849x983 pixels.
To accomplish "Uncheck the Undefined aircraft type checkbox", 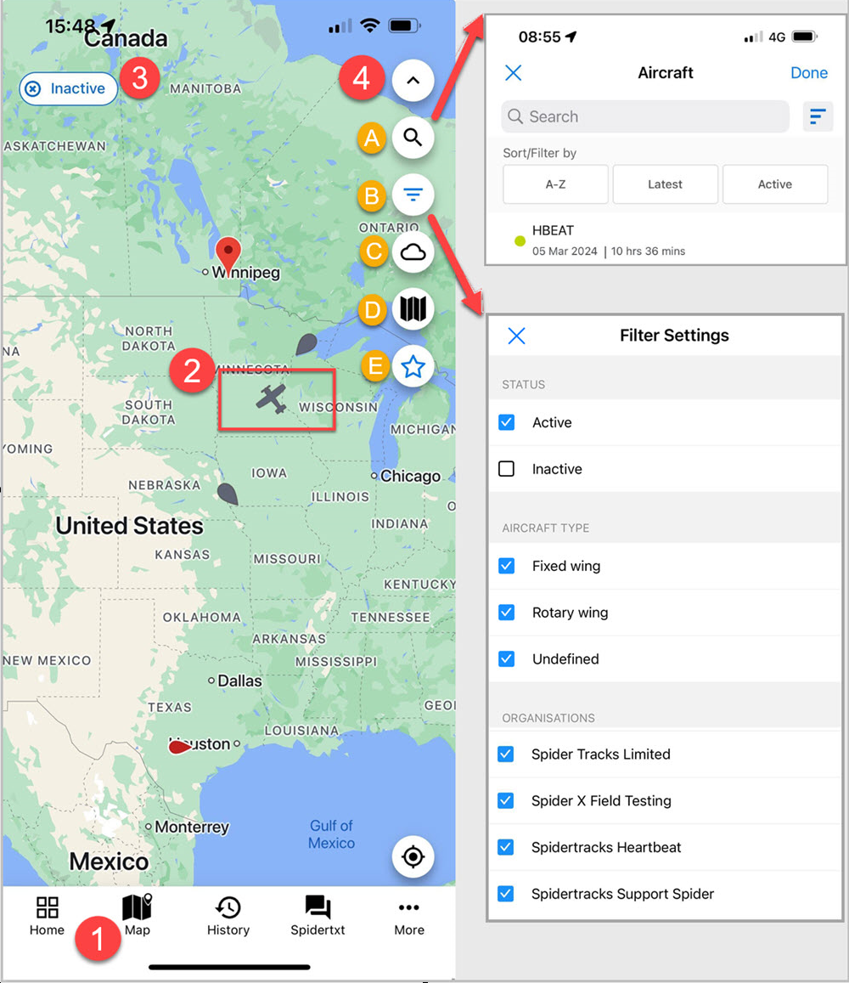I will 506,659.
